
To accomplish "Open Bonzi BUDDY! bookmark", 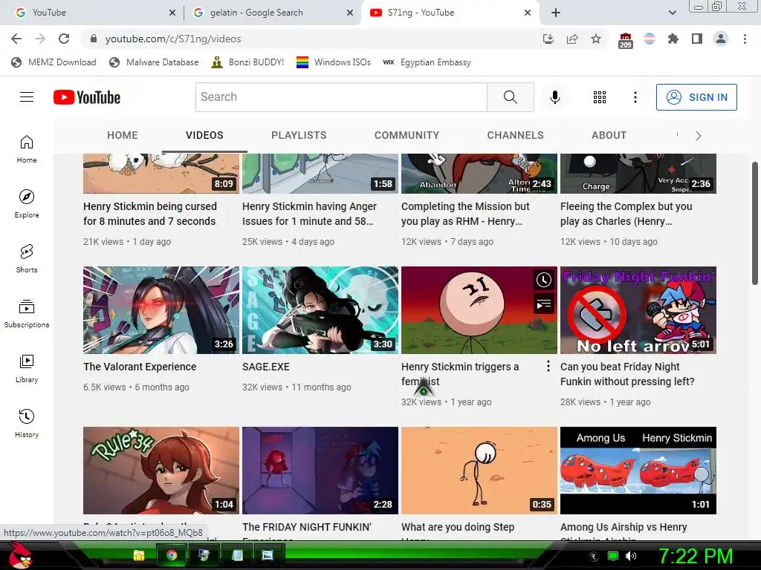I will tap(247, 62).
